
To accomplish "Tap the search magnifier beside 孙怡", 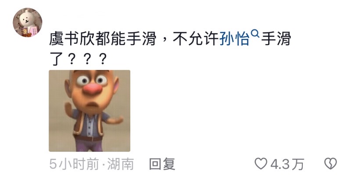I will pos(255,34).
